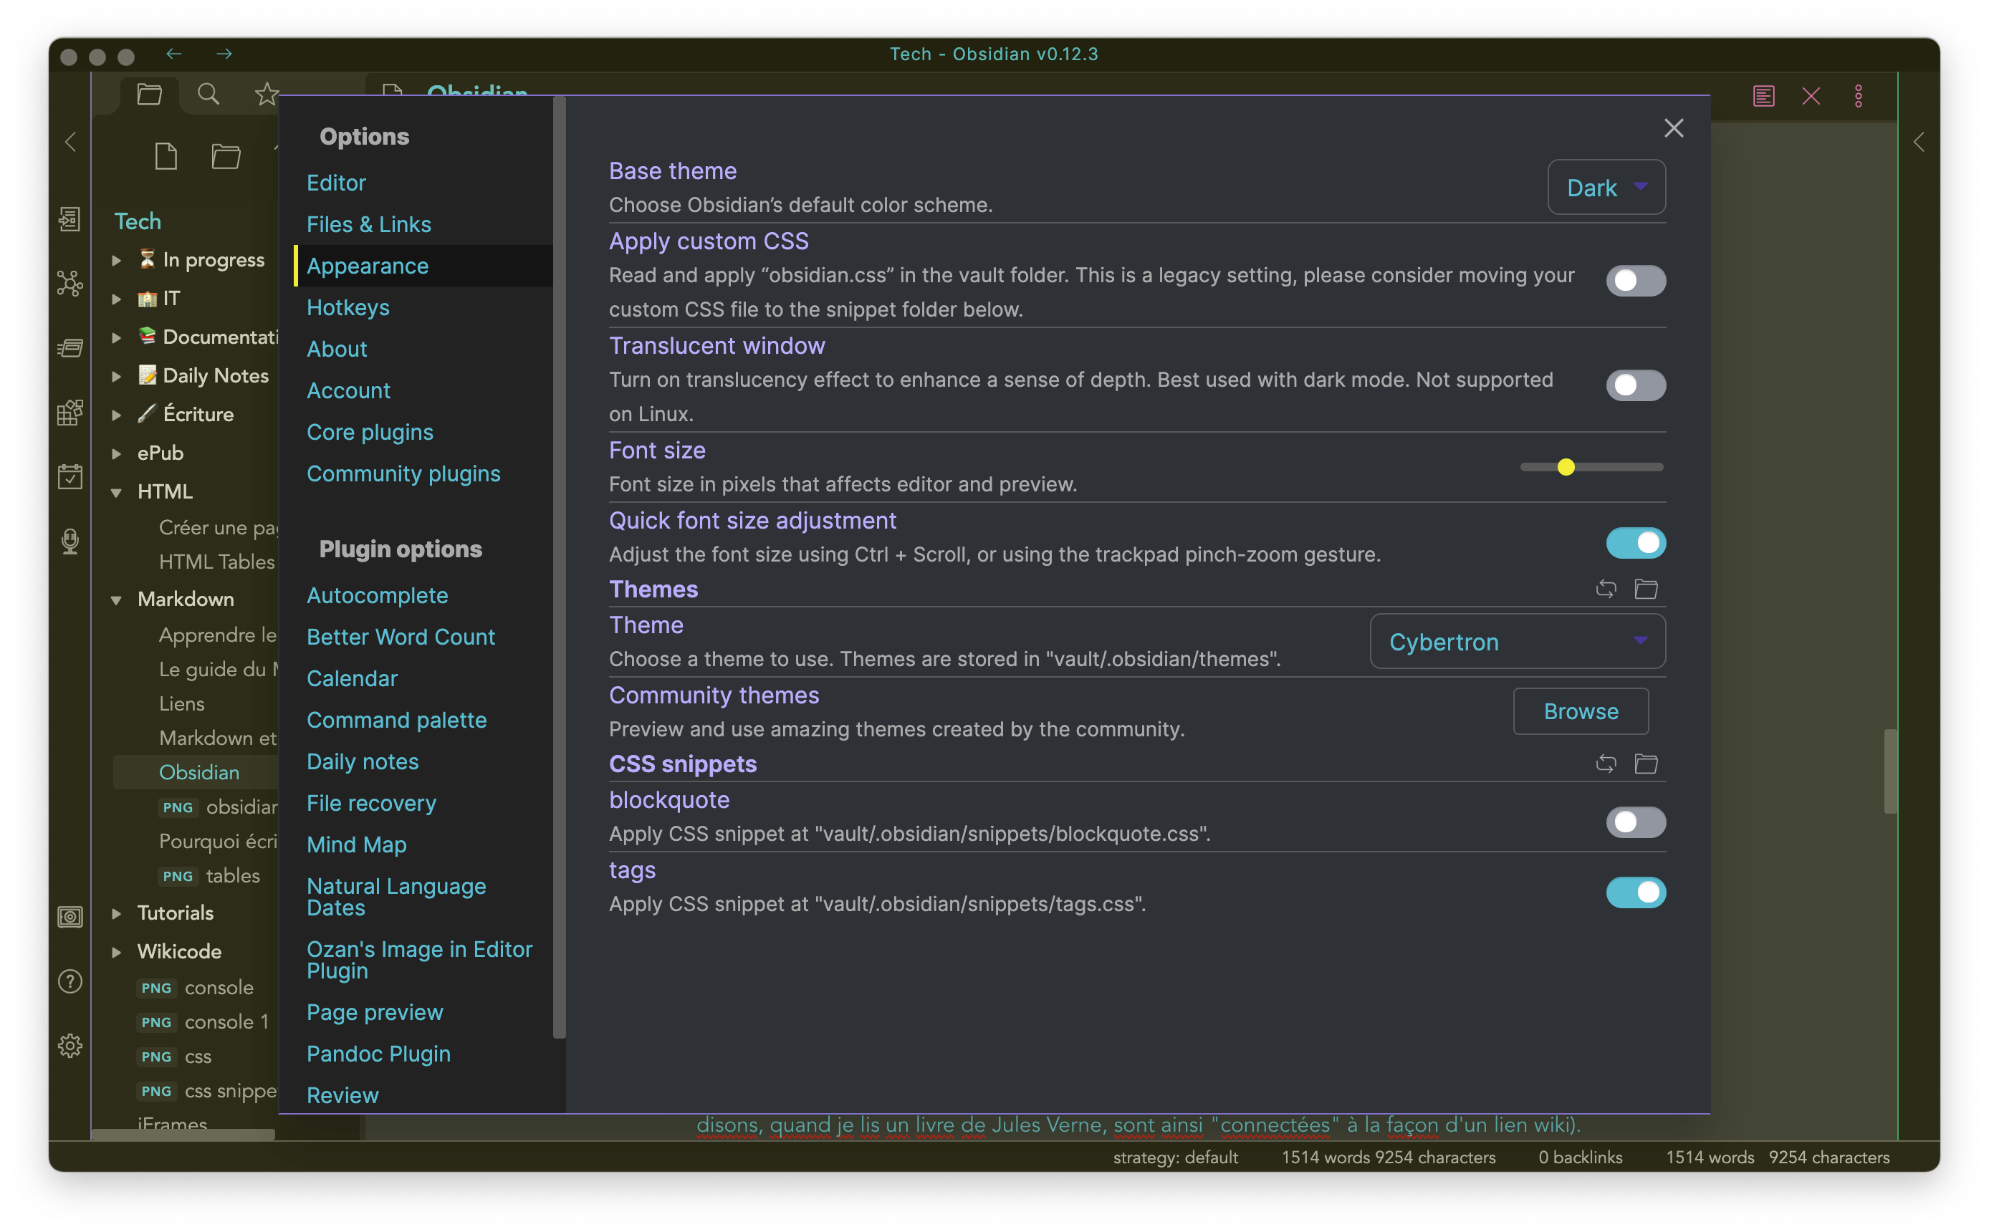Viewport: 1989px width, 1232px height.
Task: Create a new folder in file explorer
Action: 226,155
